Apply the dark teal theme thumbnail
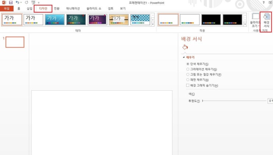This screenshot has width=273, height=155. (76, 20)
